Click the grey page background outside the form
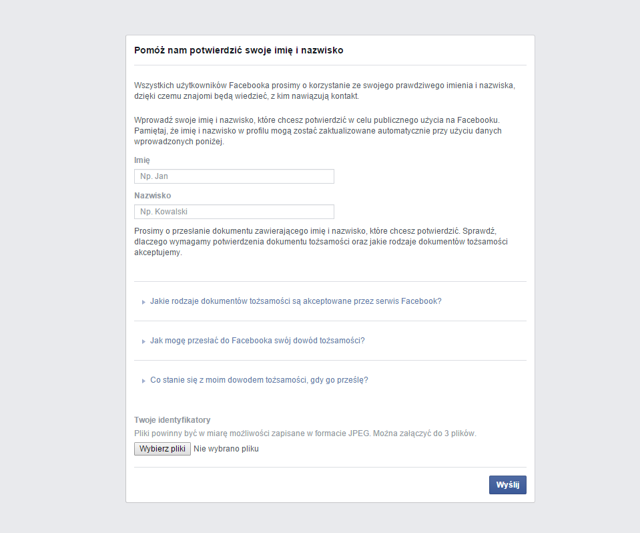Image resolution: width=640 pixels, height=533 pixels. pyautogui.click(x=60, y=267)
